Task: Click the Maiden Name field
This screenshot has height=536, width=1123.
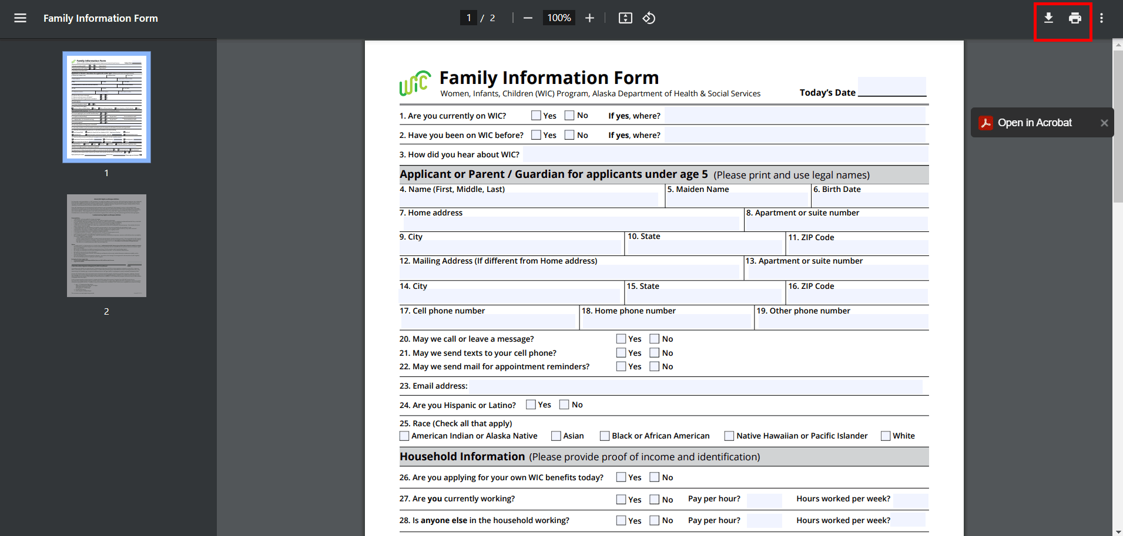Action: pyautogui.click(x=738, y=200)
